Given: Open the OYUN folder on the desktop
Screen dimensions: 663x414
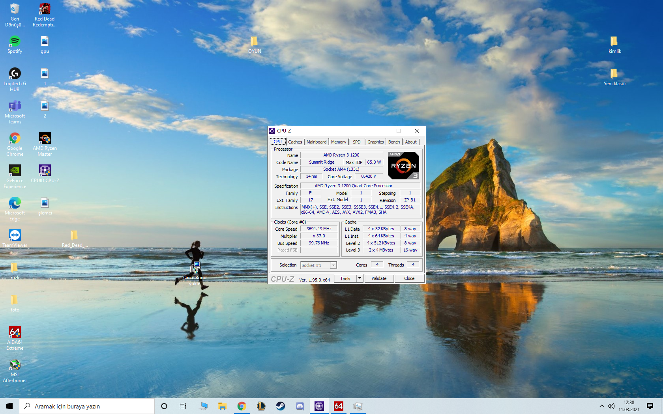Looking at the screenshot, I should click(254, 41).
